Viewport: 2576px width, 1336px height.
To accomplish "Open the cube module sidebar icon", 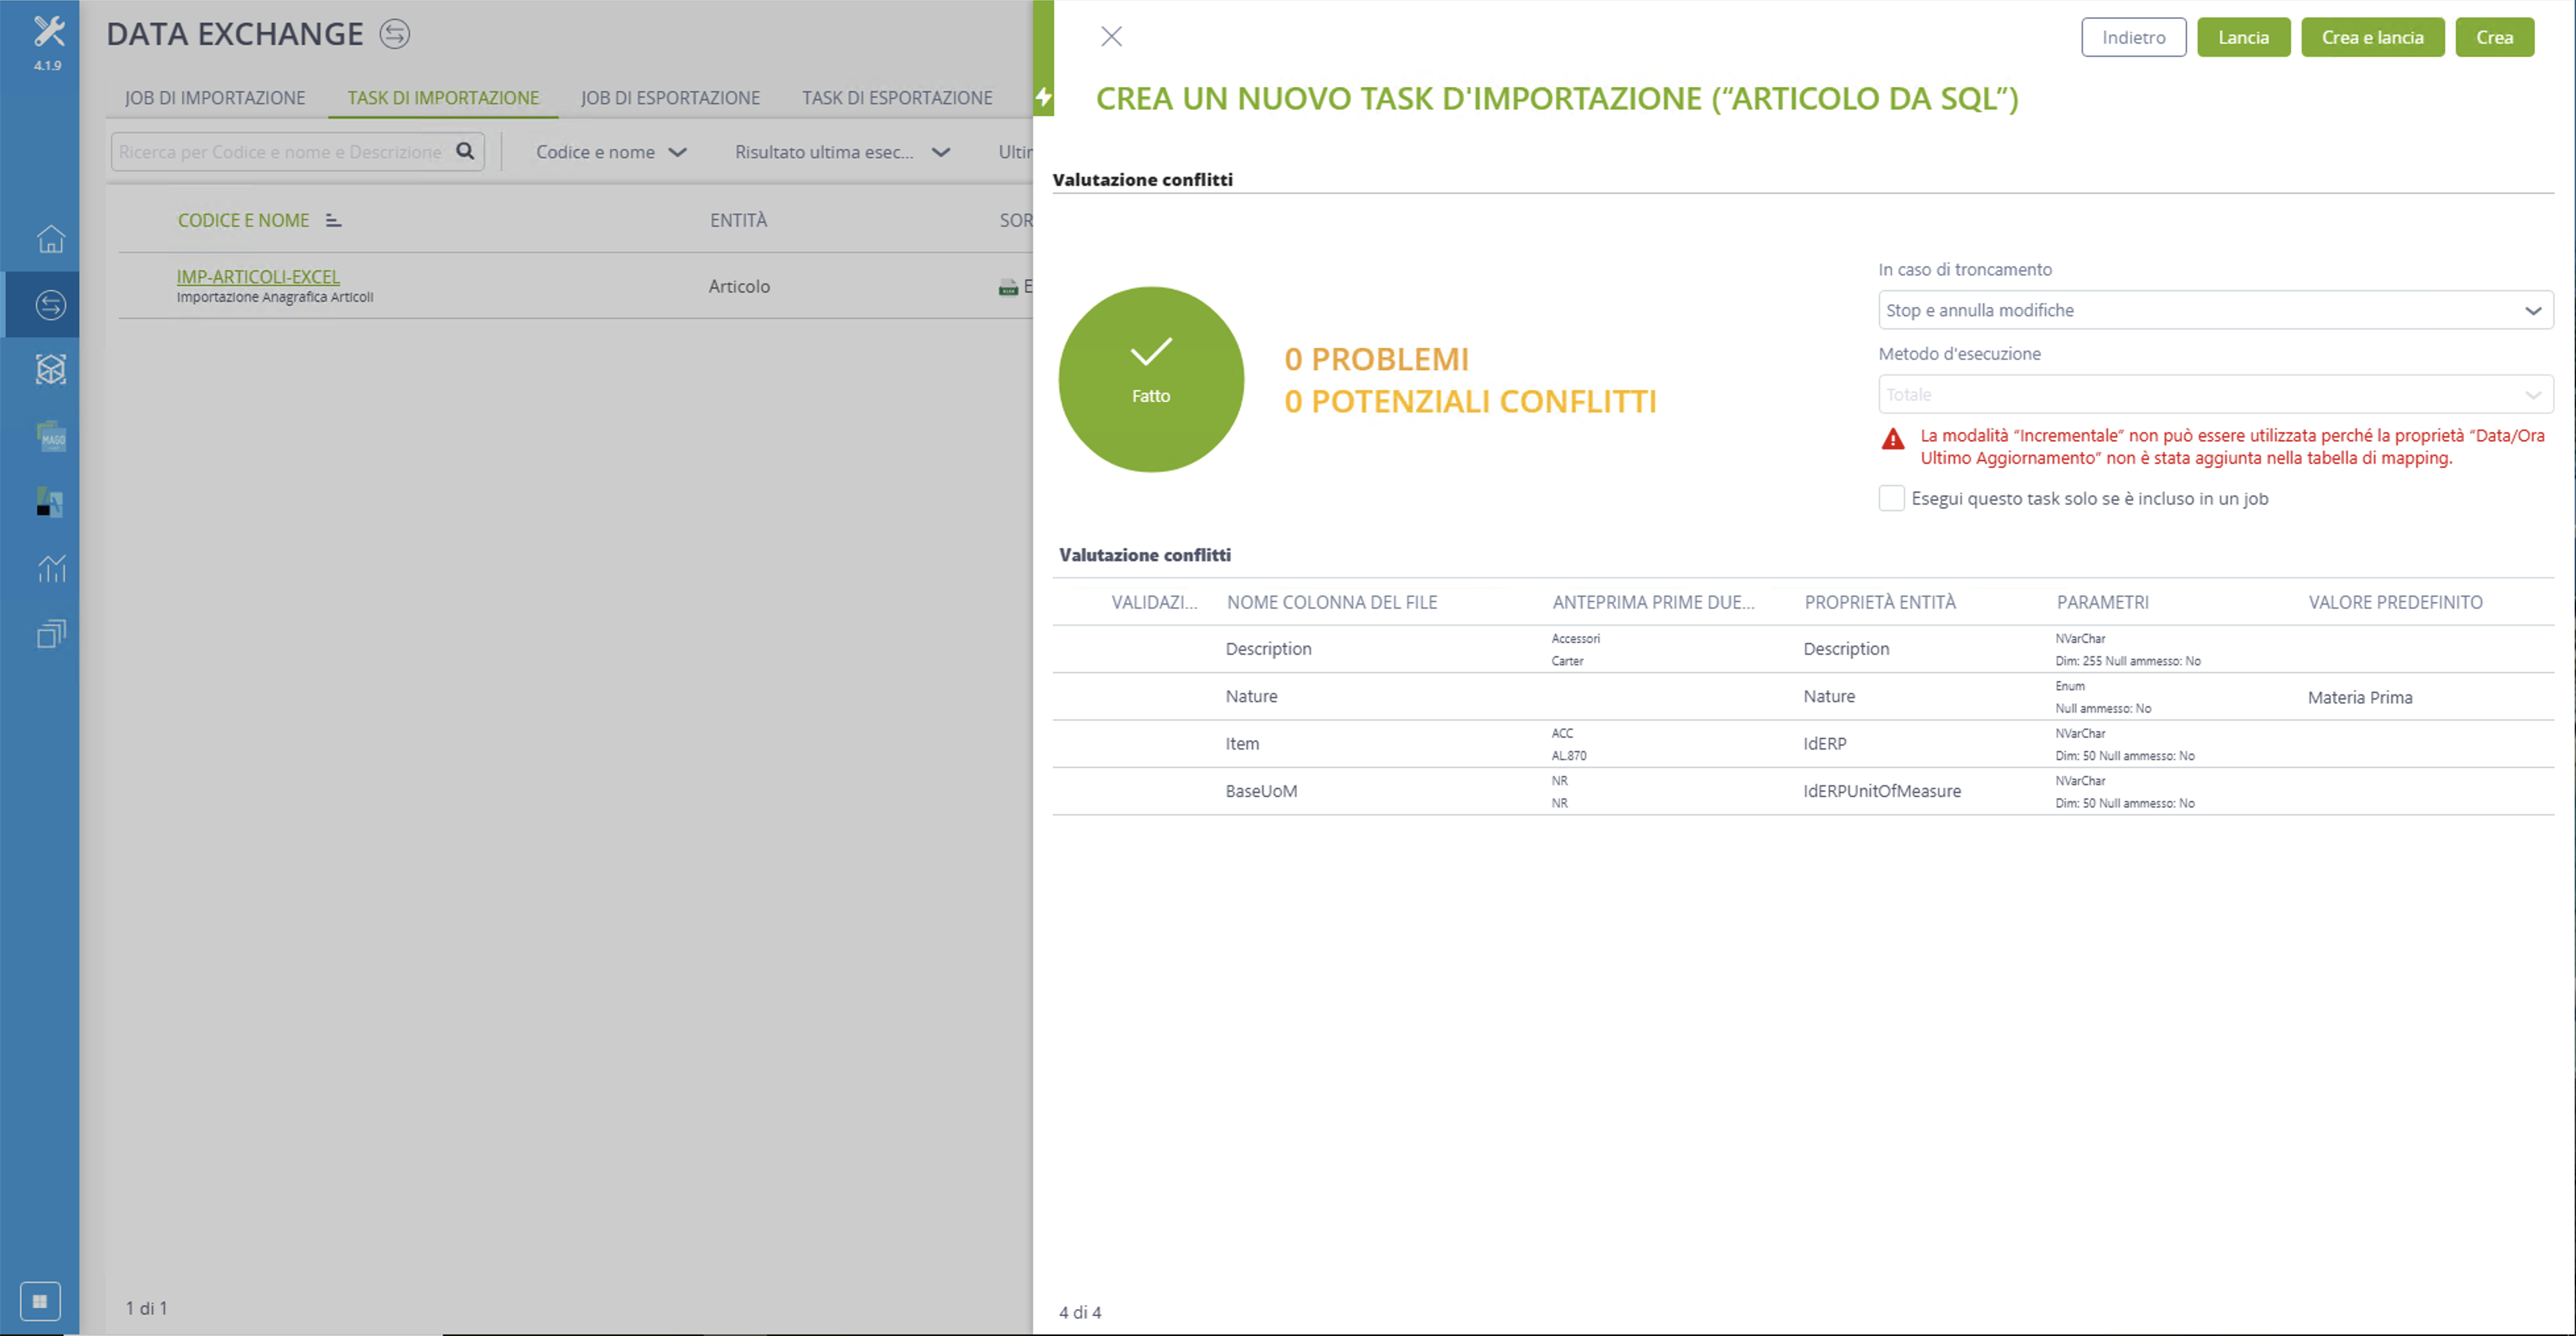I will [51, 370].
